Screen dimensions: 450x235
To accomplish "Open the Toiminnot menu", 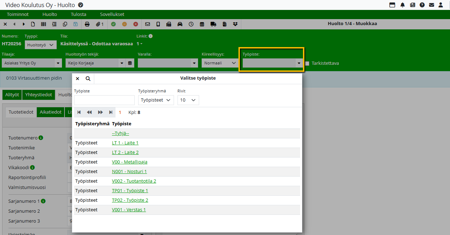I will tap(18, 15).
